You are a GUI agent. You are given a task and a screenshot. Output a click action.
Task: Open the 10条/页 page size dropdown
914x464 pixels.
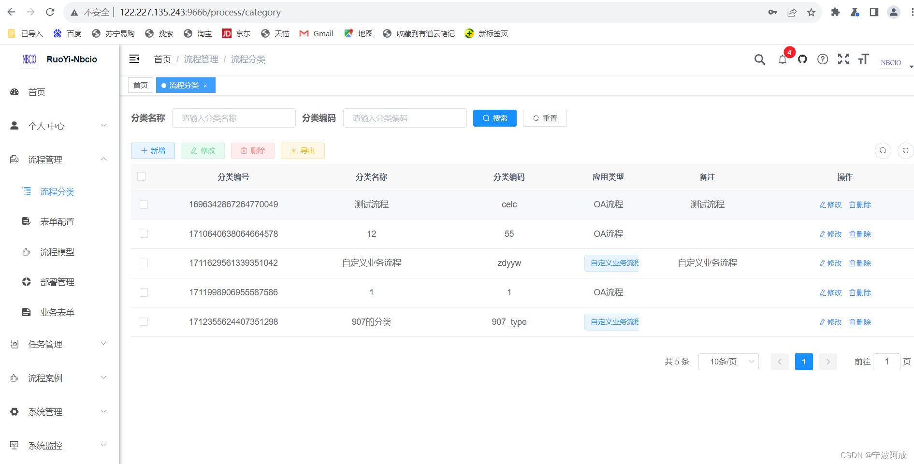click(x=728, y=362)
